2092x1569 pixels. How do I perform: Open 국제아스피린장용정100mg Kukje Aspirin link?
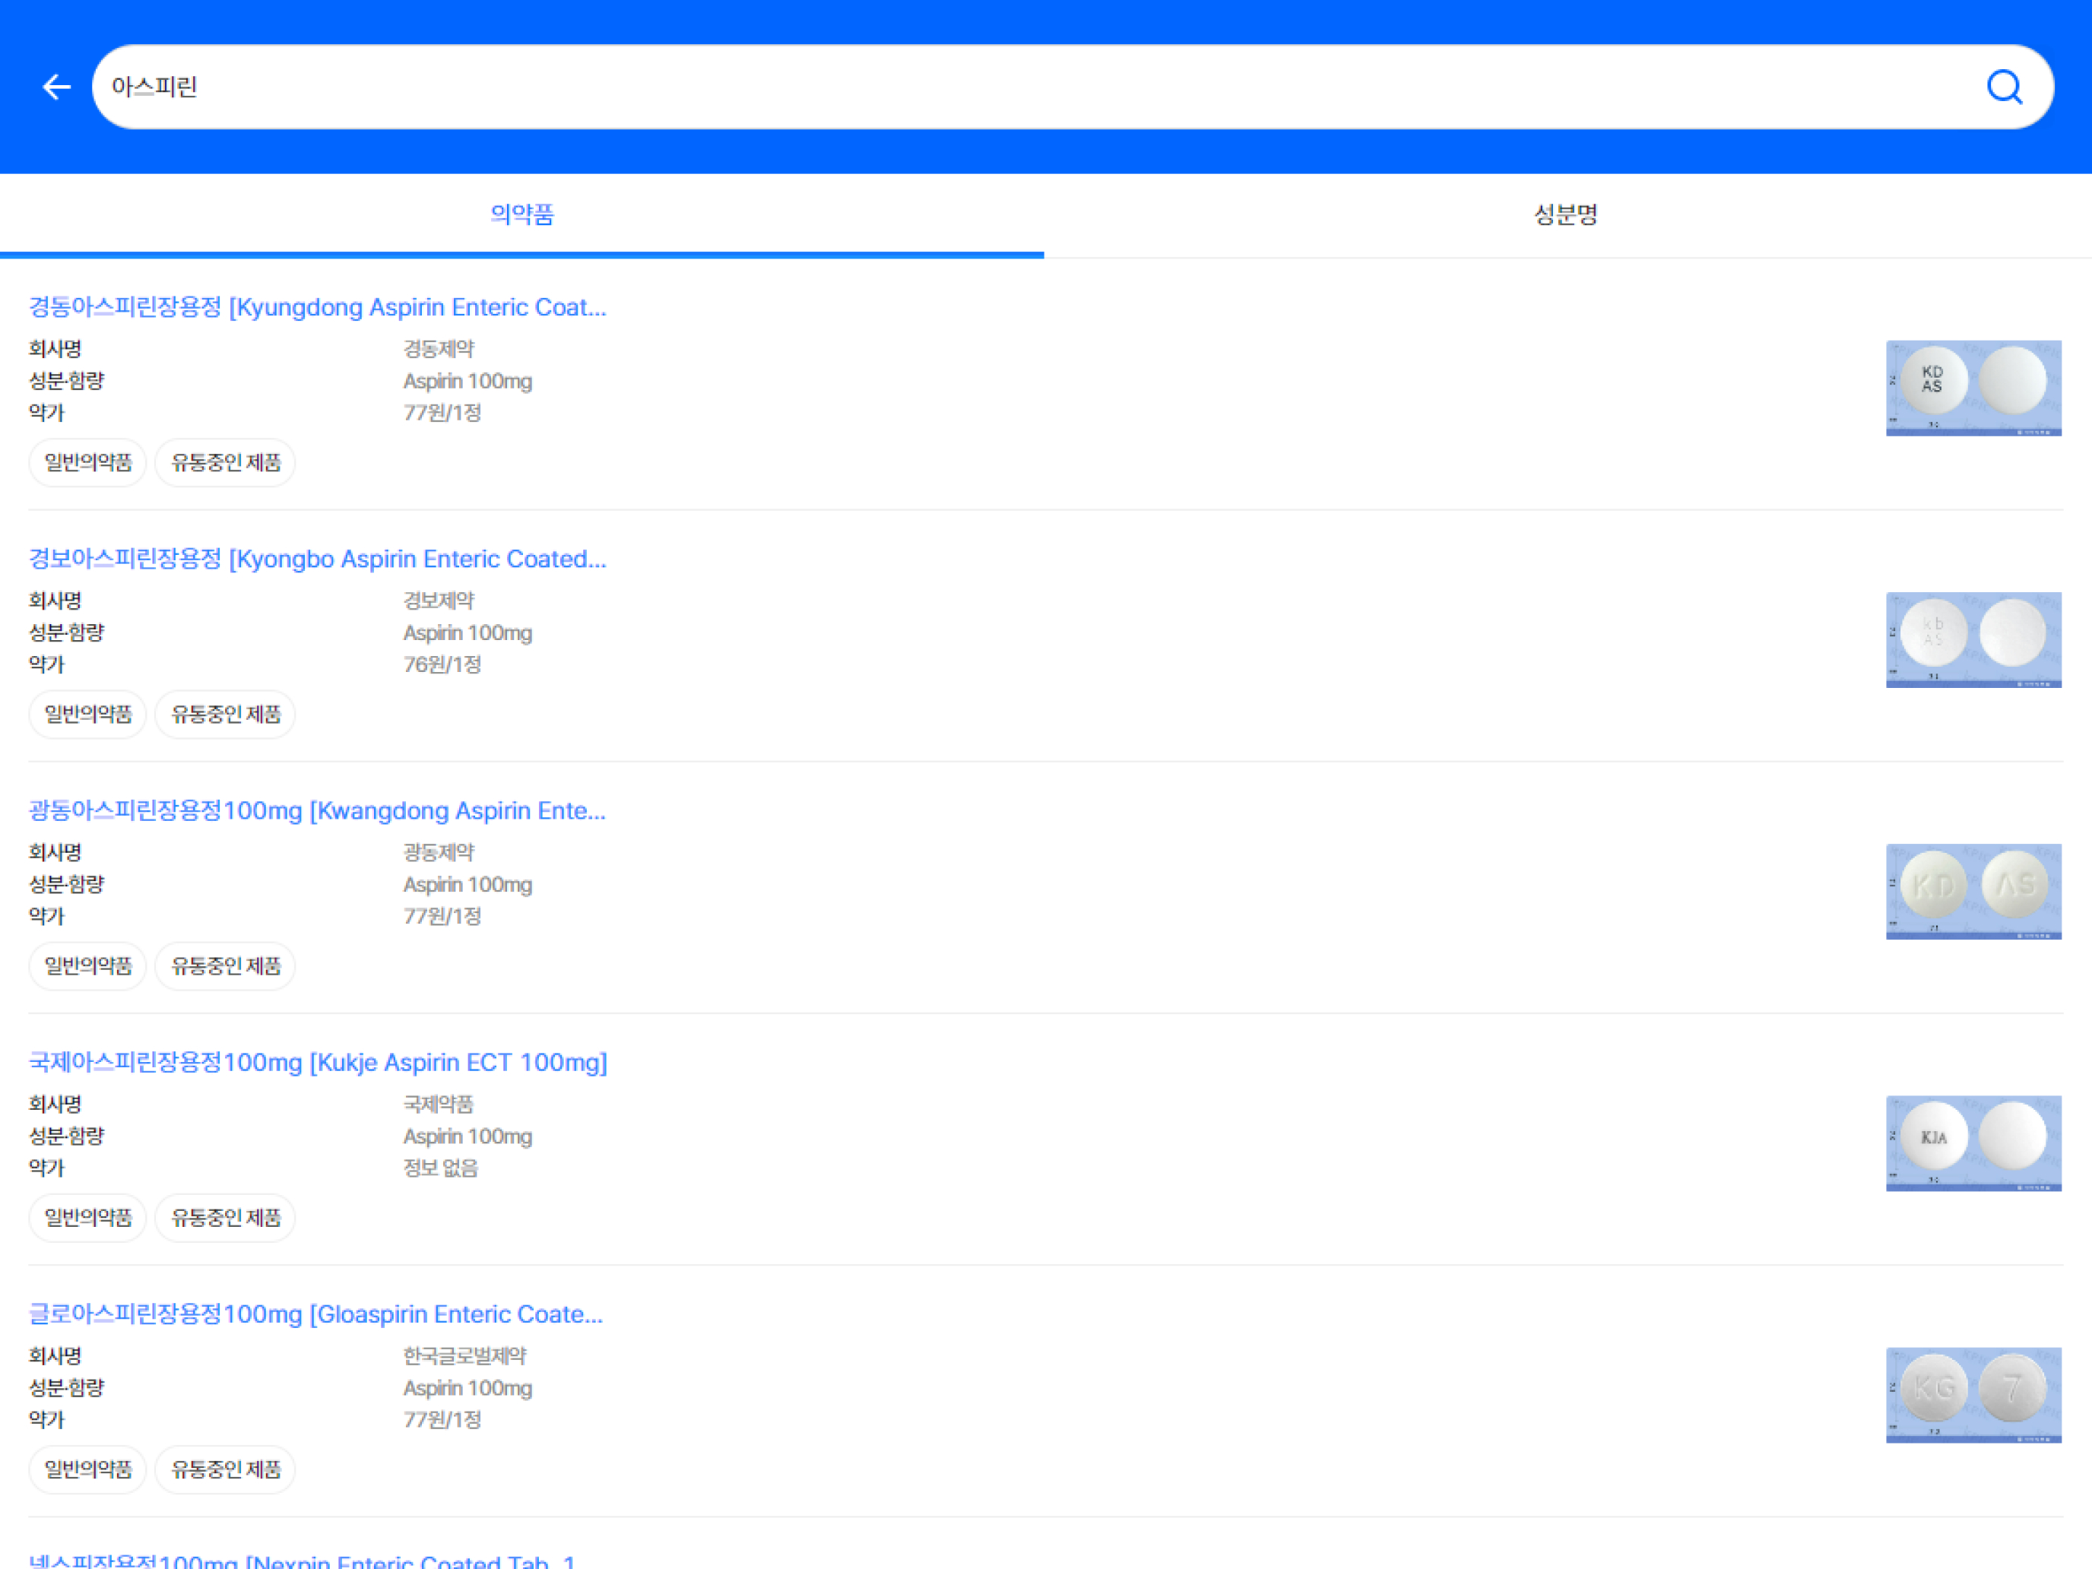click(x=318, y=1062)
